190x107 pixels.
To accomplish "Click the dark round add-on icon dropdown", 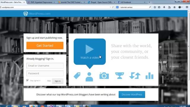I will (x=180, y=7).
